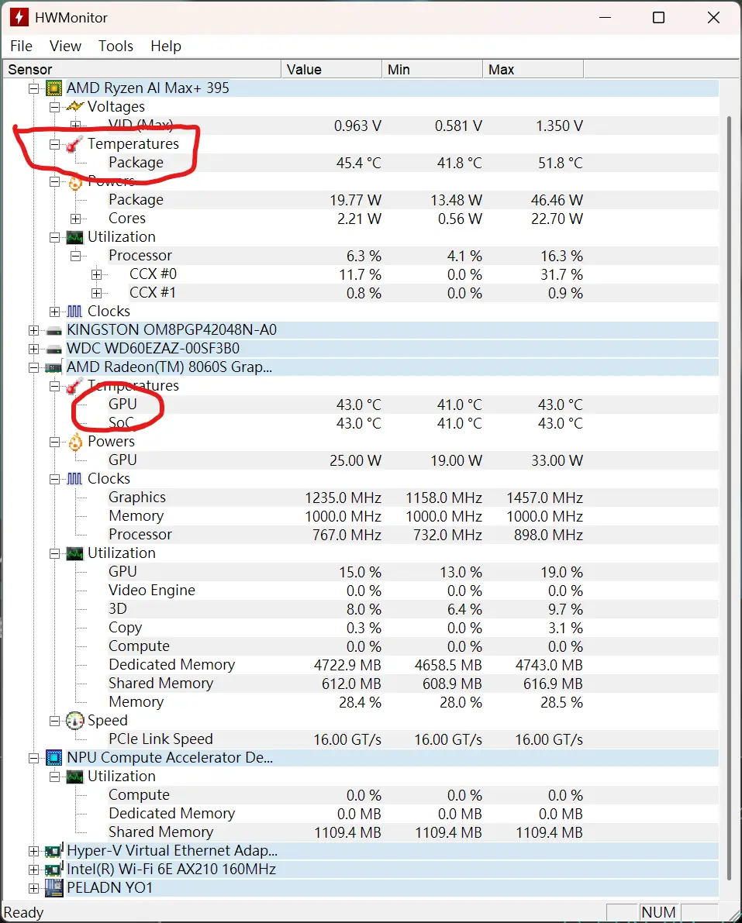Expand the Intel Wi-Fi 6E AX210 node
The height and width of the screenshot is (923, 742).
(33, 870)
